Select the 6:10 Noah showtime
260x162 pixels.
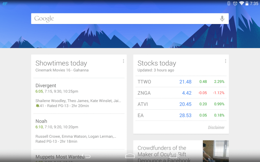coord(39,127)
